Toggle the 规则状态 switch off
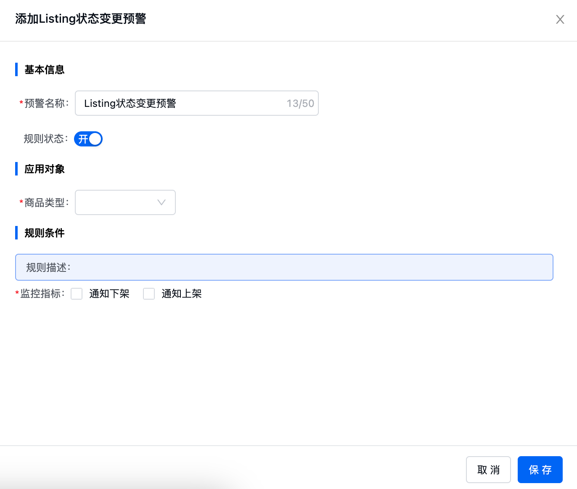Viewport: 577px width, 489px height. 88,139
